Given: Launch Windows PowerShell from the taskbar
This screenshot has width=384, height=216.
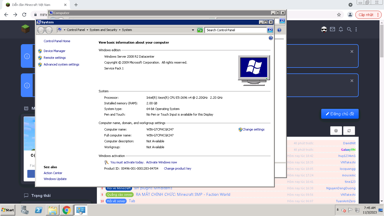Looking at the screenshot, I should tap(39, 210).
